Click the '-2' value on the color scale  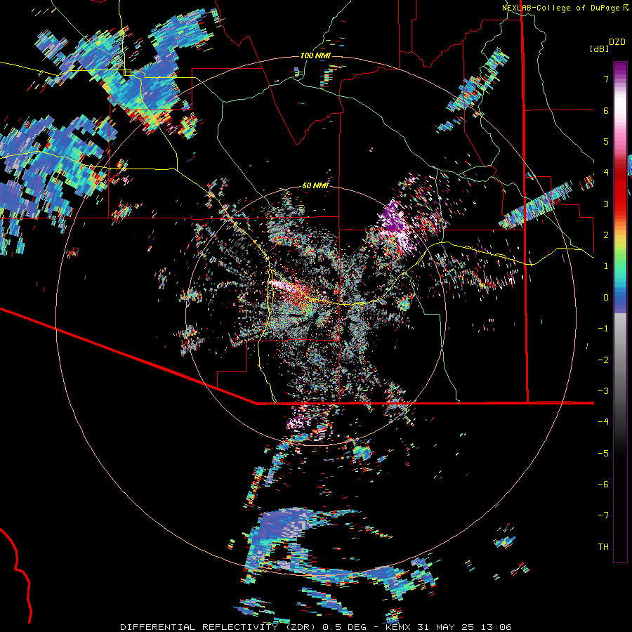tap(603, 360)
